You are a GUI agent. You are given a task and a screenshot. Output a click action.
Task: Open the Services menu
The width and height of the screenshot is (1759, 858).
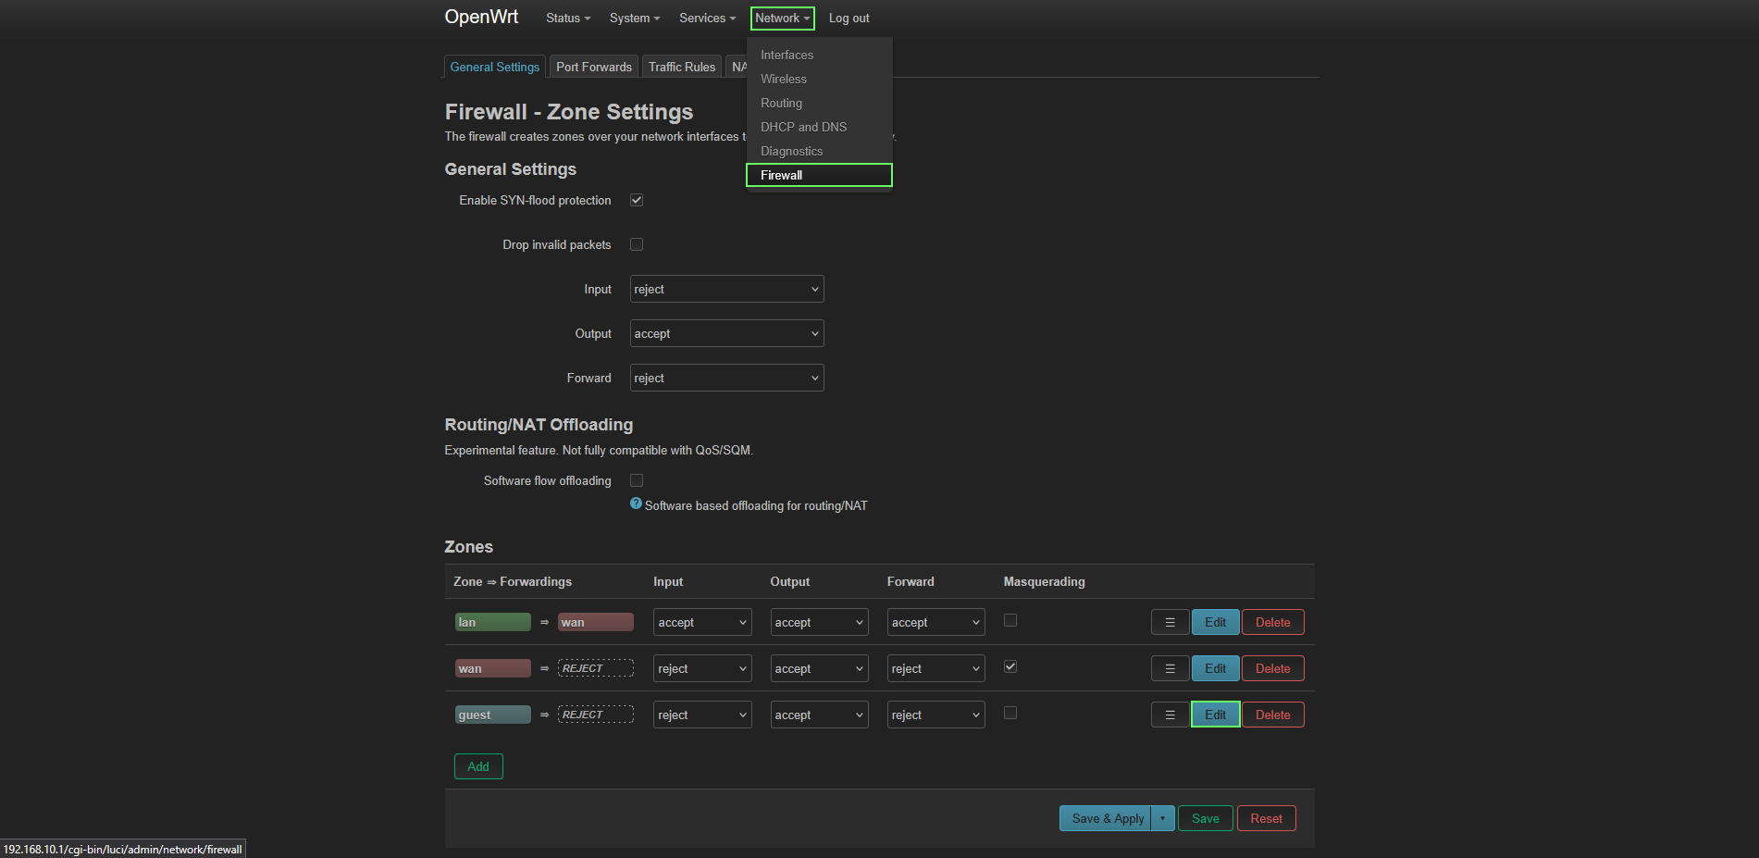(707, 18)
